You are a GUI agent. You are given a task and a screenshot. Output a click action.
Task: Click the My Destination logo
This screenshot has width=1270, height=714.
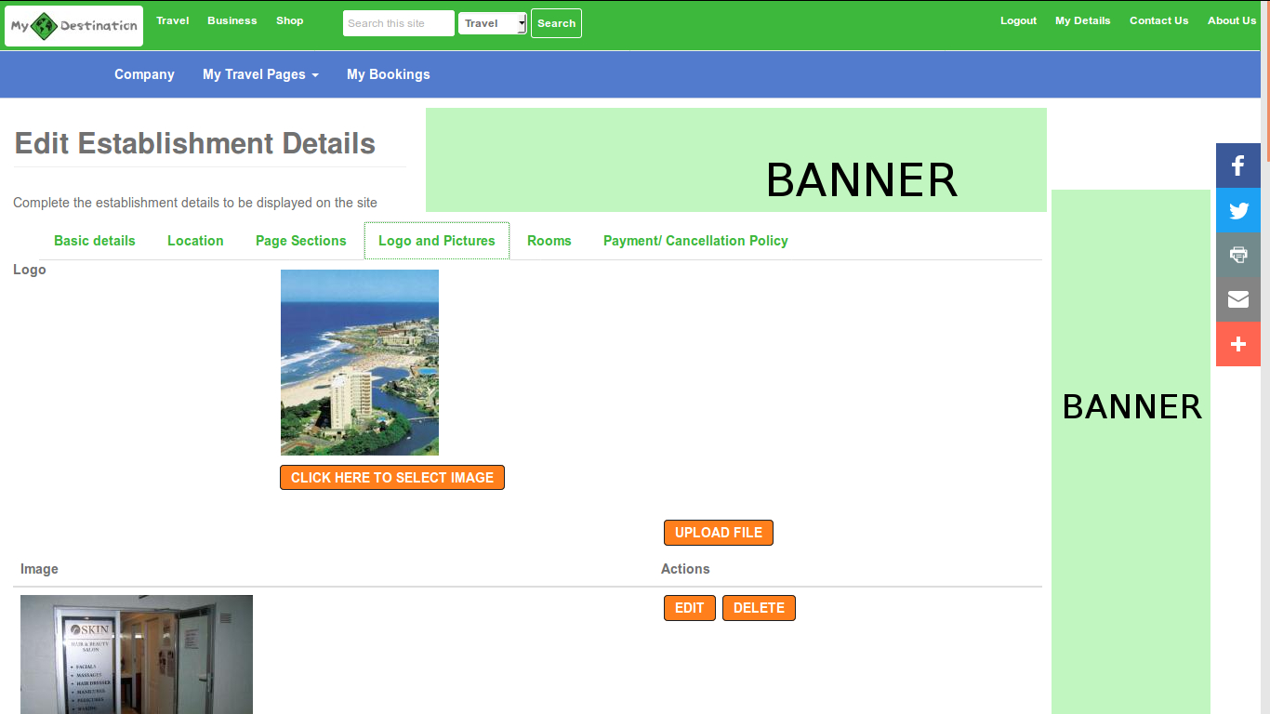click(74, 26)
